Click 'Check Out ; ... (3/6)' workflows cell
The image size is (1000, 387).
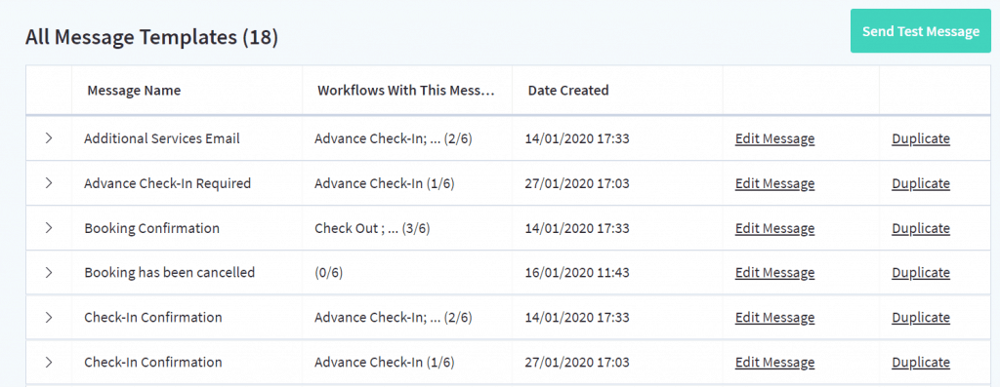372,228
